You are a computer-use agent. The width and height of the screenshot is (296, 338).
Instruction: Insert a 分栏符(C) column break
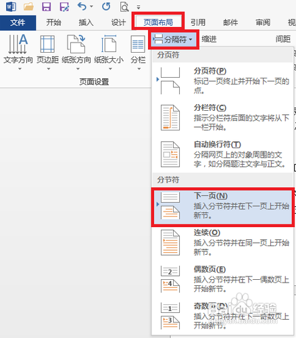222,118
